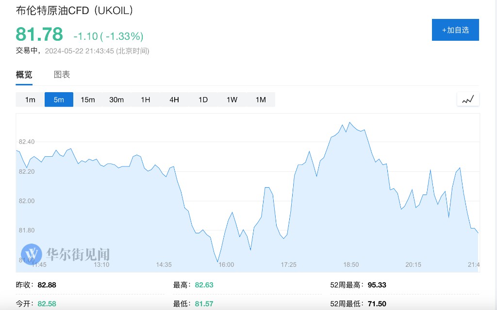Click chart at the 16:00 time label
This screenshot has height=310, width=497.
coord(226,265)
